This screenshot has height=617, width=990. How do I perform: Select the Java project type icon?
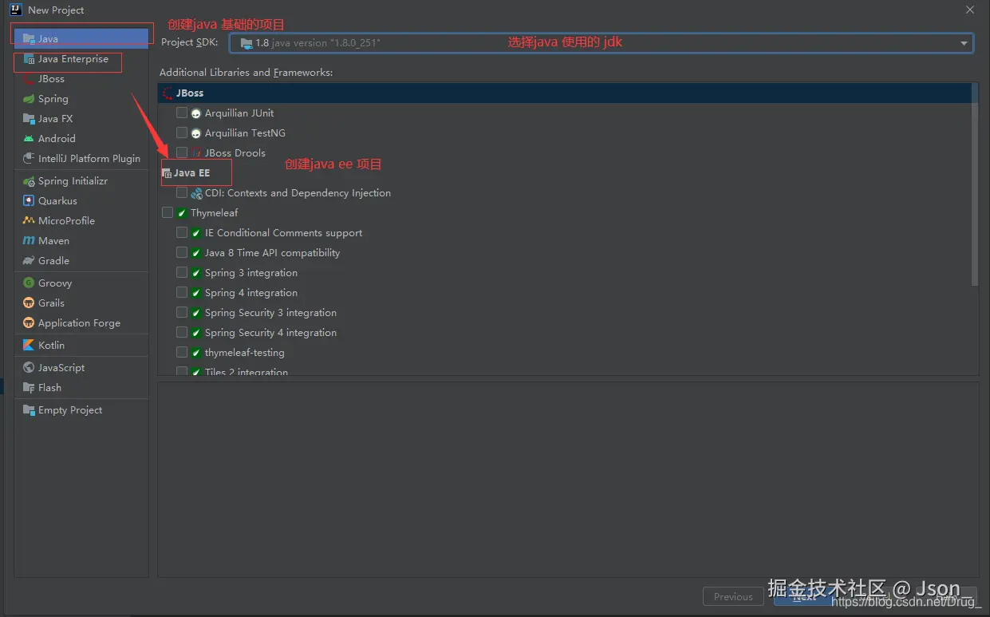[x=29, y=38]
